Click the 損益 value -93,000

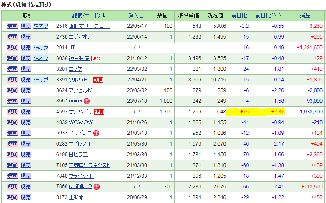click(x=314, y=101)
